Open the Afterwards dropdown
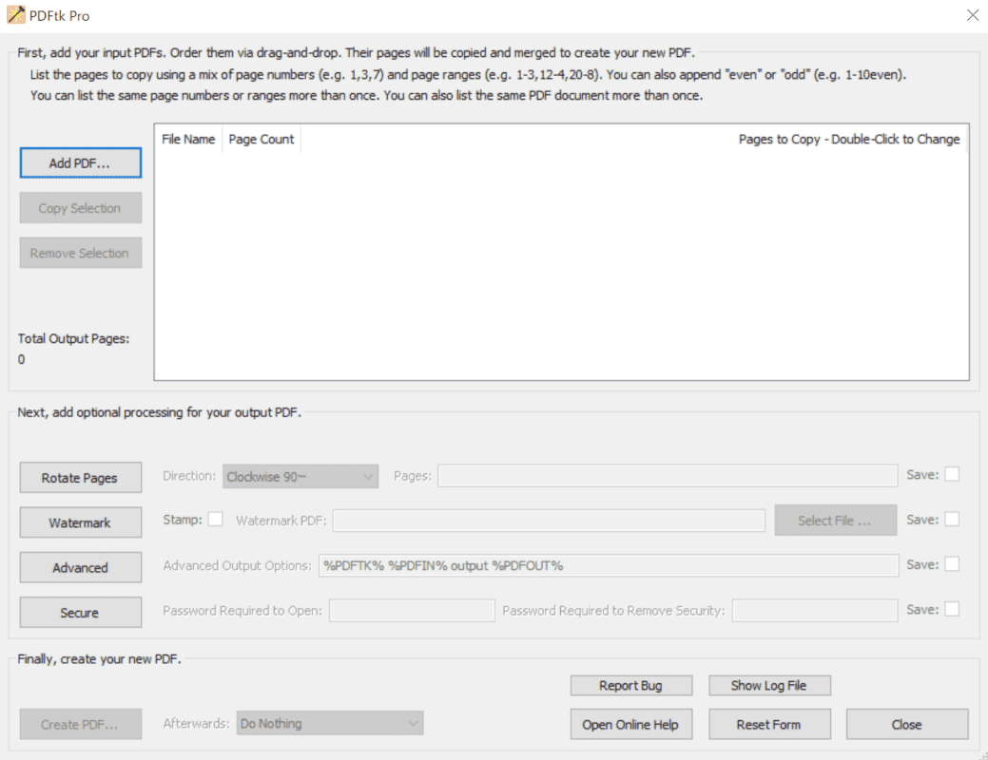This screenshot has height=760, width=988. point(330,724)
